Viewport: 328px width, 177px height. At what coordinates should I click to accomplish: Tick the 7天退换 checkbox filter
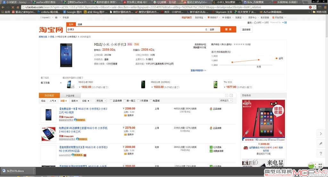[x=138, y=101]
